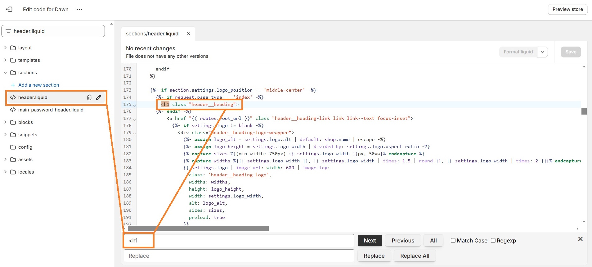Expand the assets folder chevron
This screenshot has width=592, height=267.
pyautogui.click(x=5, y=159)
